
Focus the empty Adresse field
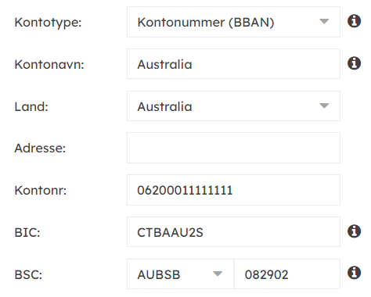click(233, 148)
